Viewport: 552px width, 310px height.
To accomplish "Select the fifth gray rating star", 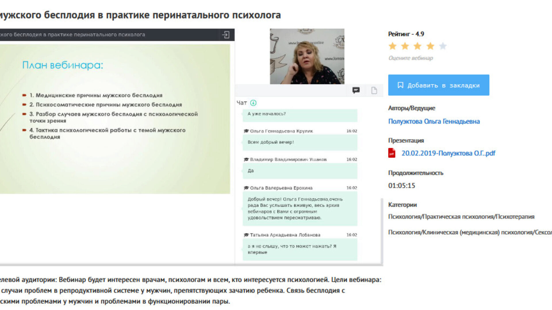I will 443,46.
